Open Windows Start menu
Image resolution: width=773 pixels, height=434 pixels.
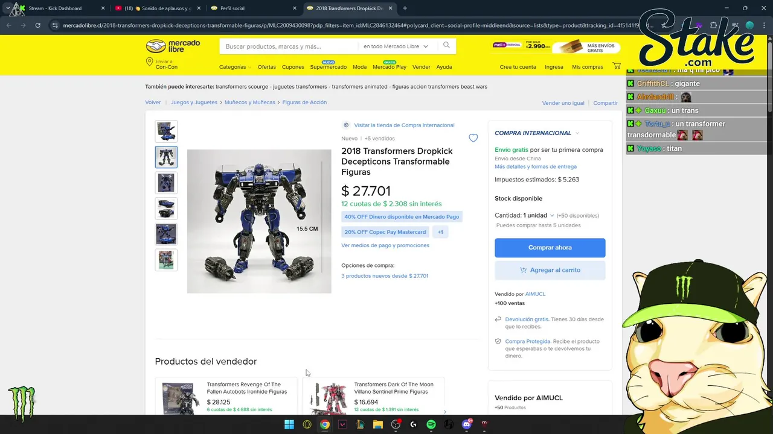(x=289, y=424)
